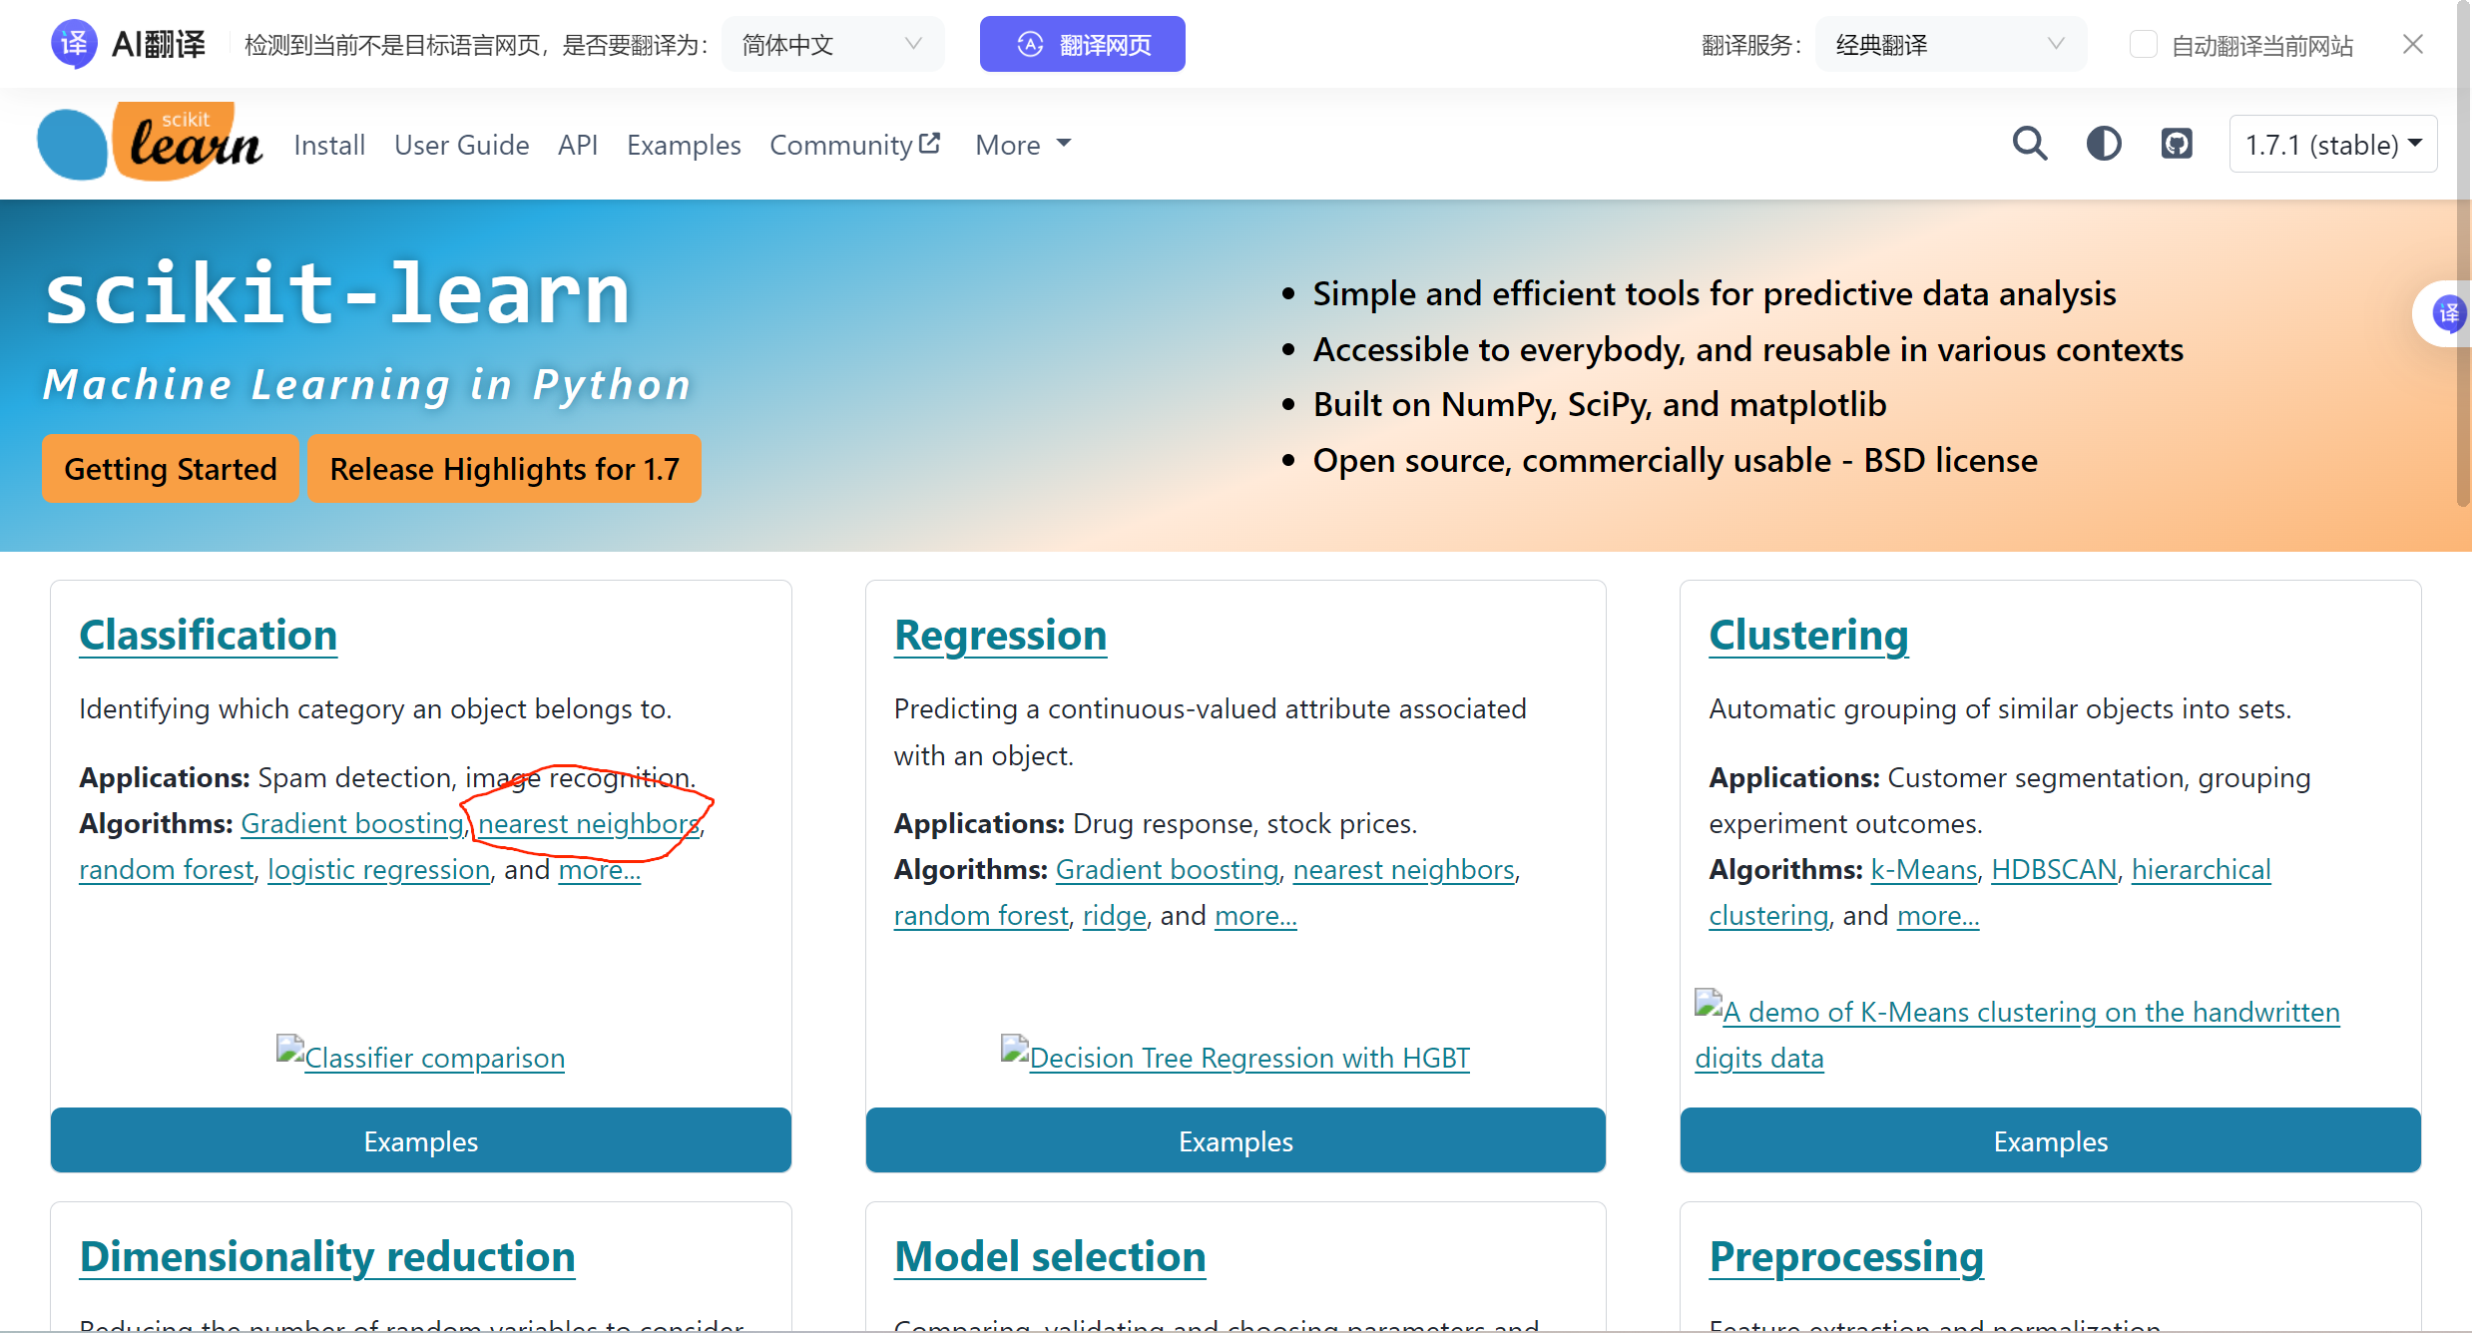2472x1333 pixels.
Task: Open the Community external link
Action: pyautogui.click(x=854, y=145)
